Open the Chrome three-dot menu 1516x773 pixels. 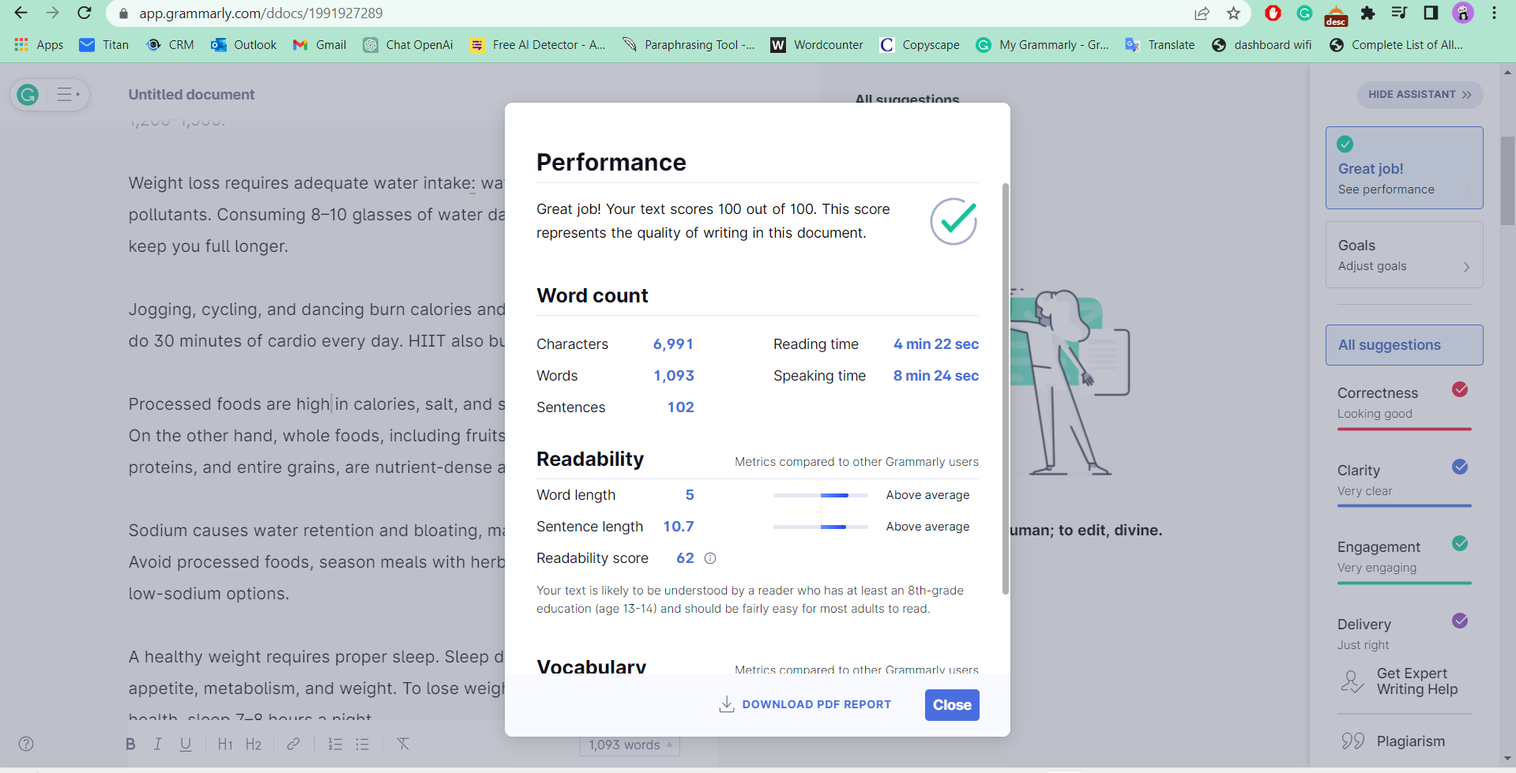tap(1494, 13)
